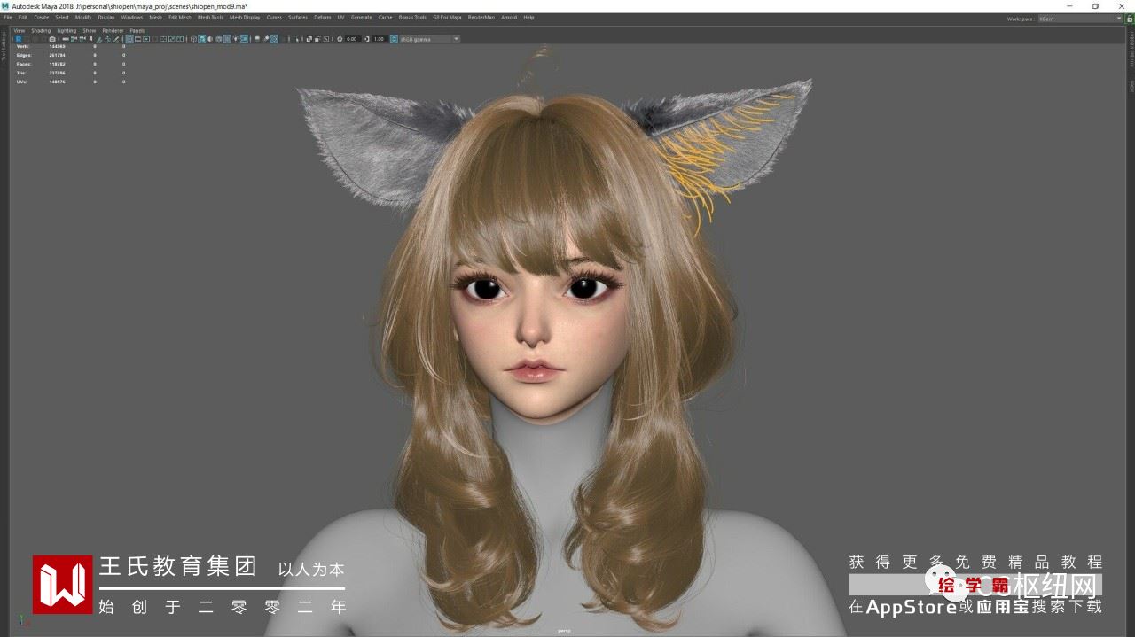Open the panel Renderer menu
The width and height of the screenshot is (1135, 637).
[113, 30]
